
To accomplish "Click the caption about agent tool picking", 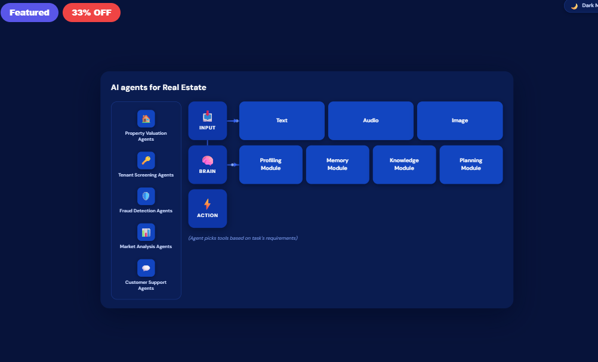I will (243, 237).
